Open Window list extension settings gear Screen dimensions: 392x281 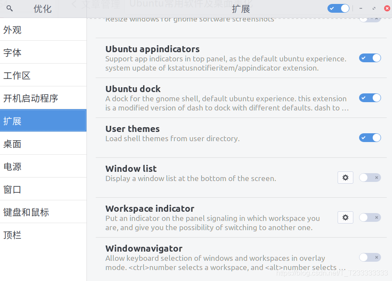click(x=345, y=178)
